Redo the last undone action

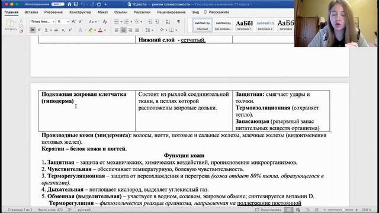click(92, 4)
